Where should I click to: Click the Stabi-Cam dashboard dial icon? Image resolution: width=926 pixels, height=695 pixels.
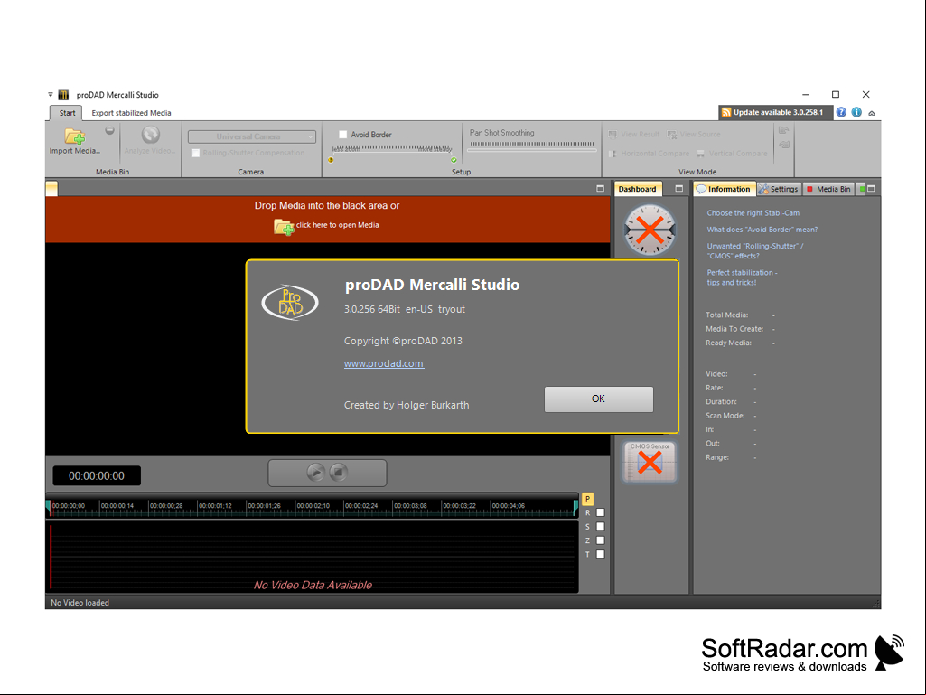650,230
